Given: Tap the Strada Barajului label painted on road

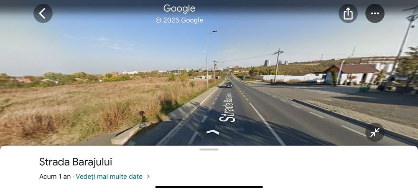Looking at the screenshot, I should [228, 107].
